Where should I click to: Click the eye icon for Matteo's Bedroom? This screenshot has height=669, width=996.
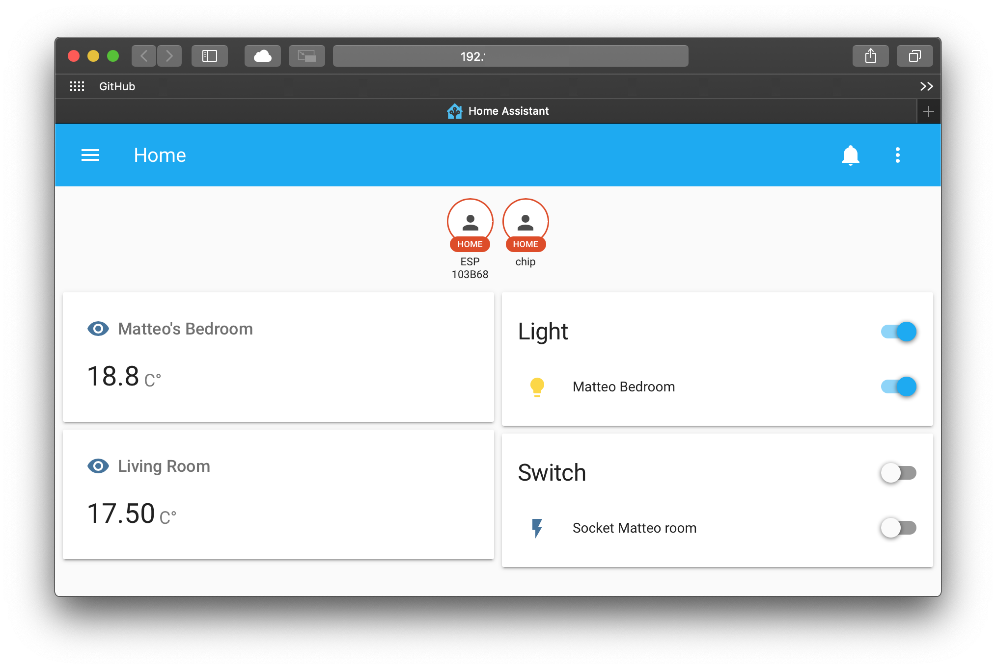pos(98,329)
